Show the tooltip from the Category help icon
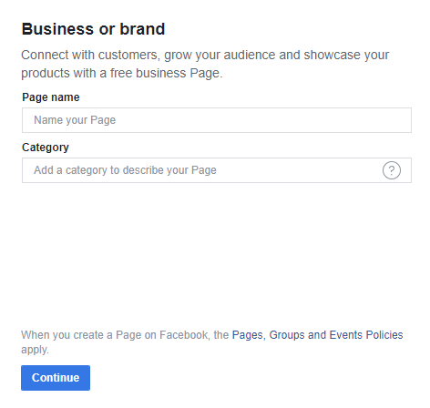430x408 pixels. point(392,170)
